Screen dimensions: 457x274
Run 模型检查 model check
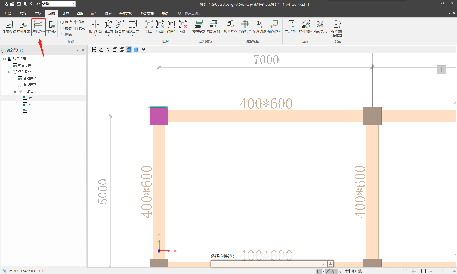click(x=230, y=27)
